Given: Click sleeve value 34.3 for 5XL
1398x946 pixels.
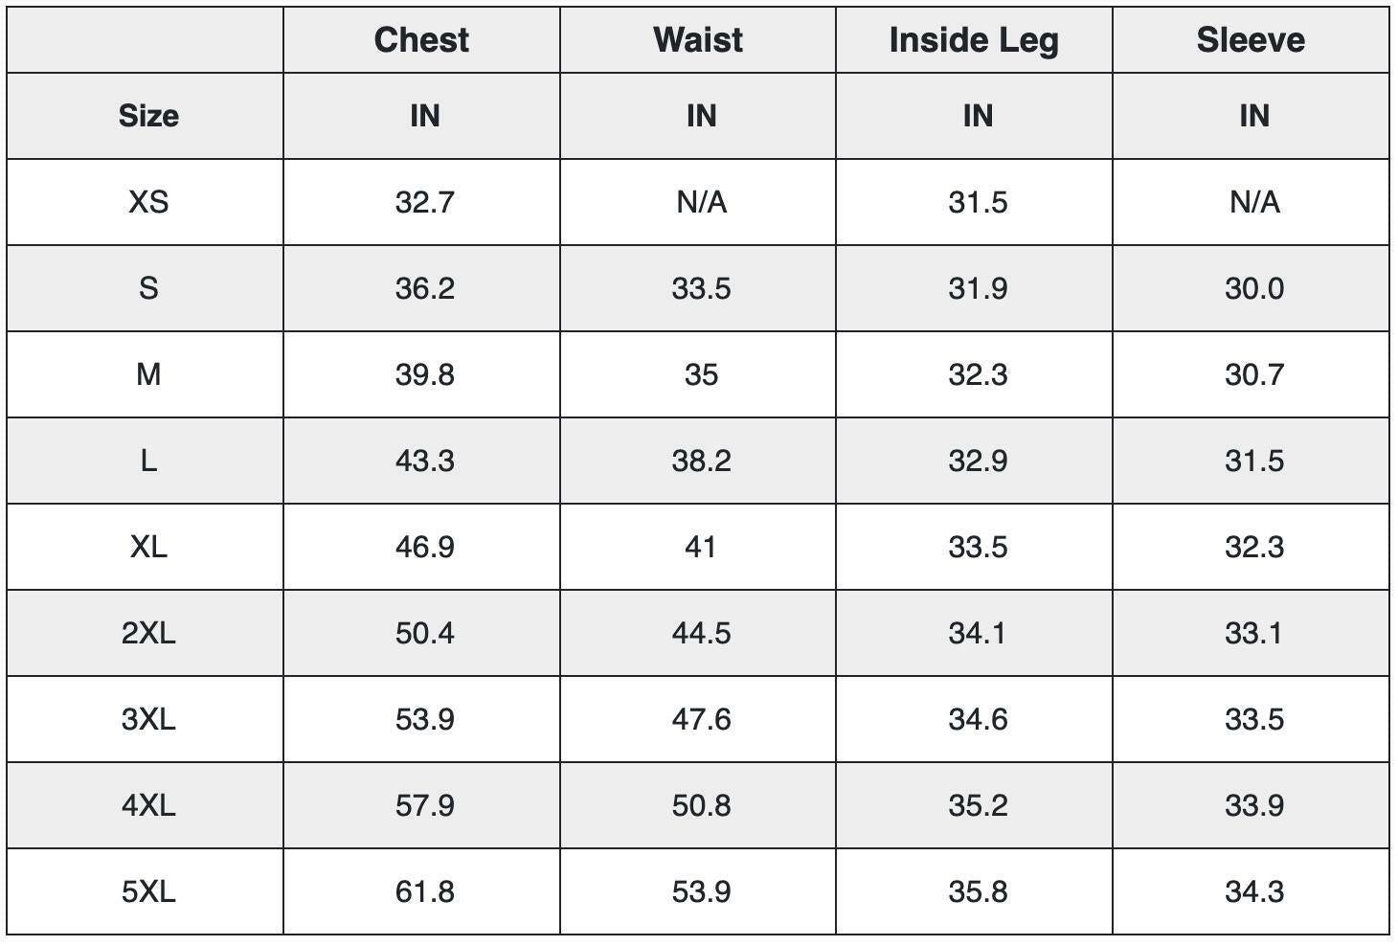Looking at the screenshot, I should pyautogui.click(x=1254, y=891).
